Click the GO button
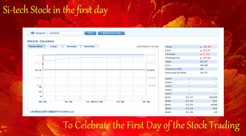Image resolution: width=246 pixels, height=136 pixels. pos(90,33)
